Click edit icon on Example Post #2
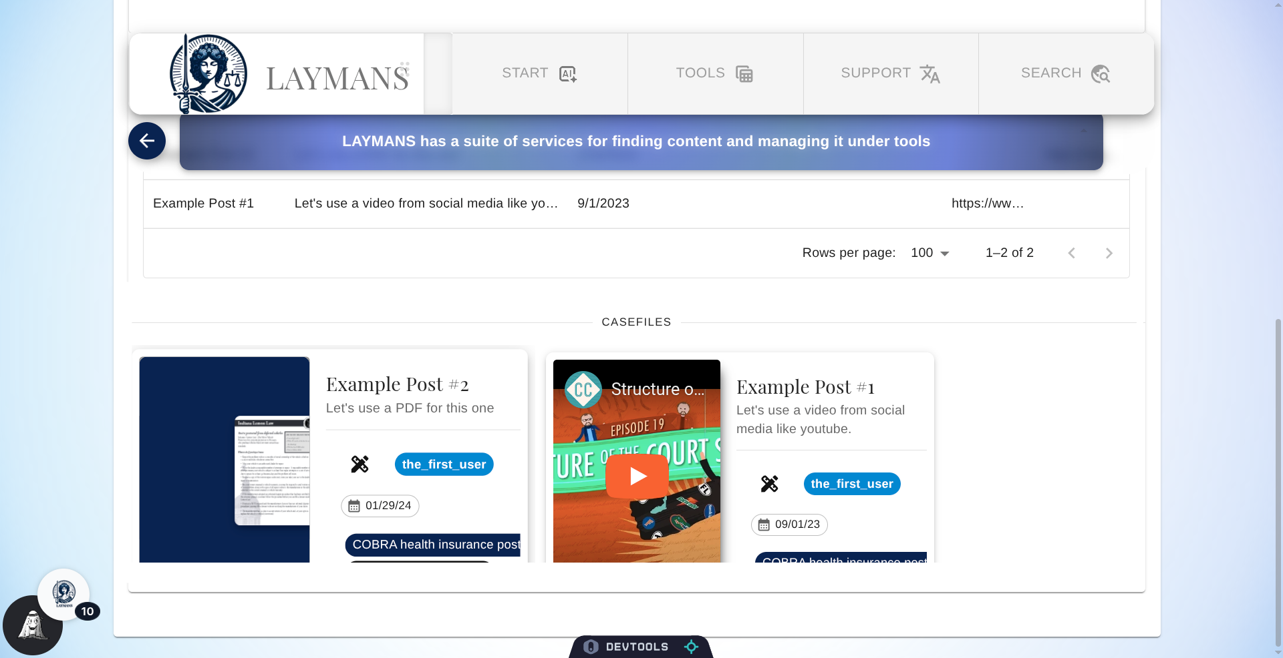1283x658 pixels. (x=360, y=464)
